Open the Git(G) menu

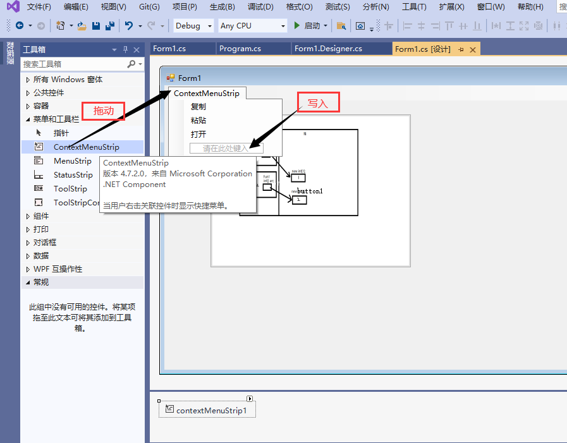149,6
